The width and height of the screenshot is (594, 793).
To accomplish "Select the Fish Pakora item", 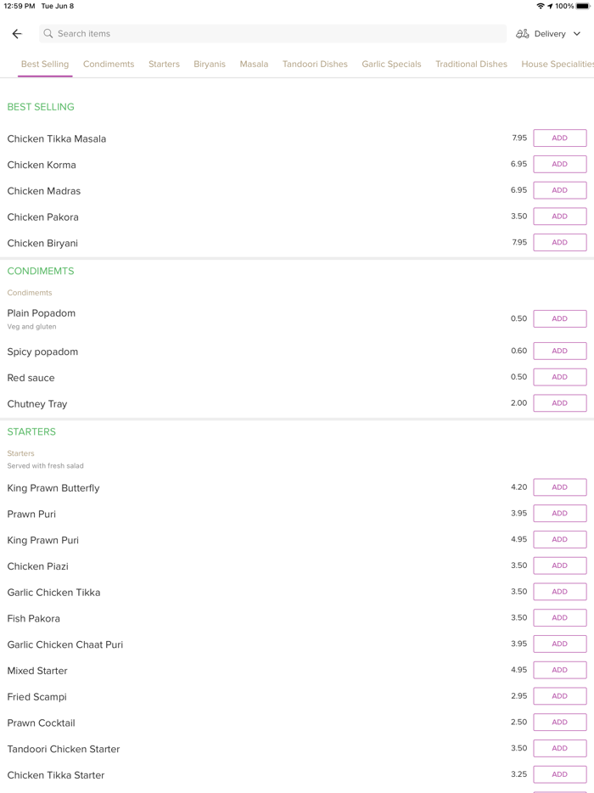I will [x=34, y=618].
